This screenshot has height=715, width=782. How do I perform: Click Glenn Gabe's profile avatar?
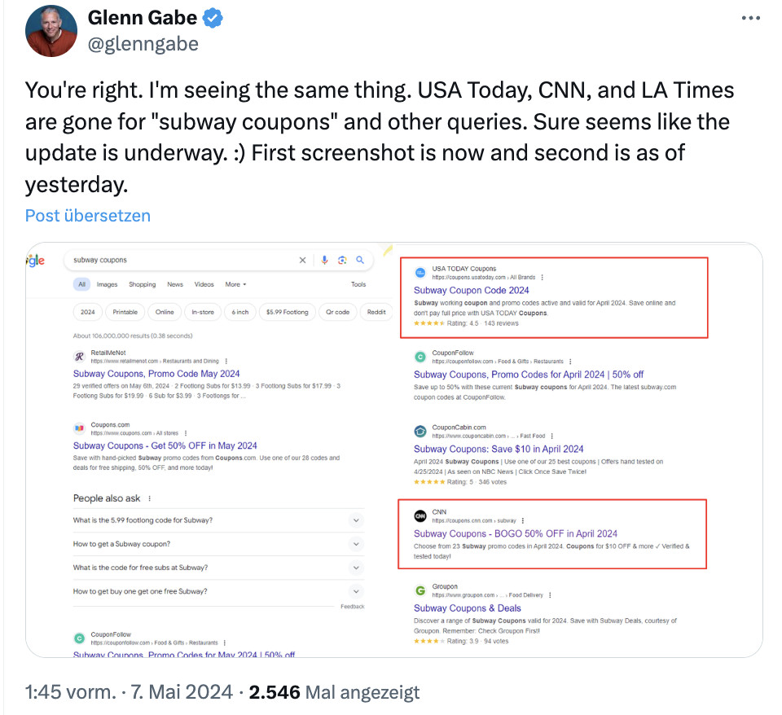click(51, 31)
